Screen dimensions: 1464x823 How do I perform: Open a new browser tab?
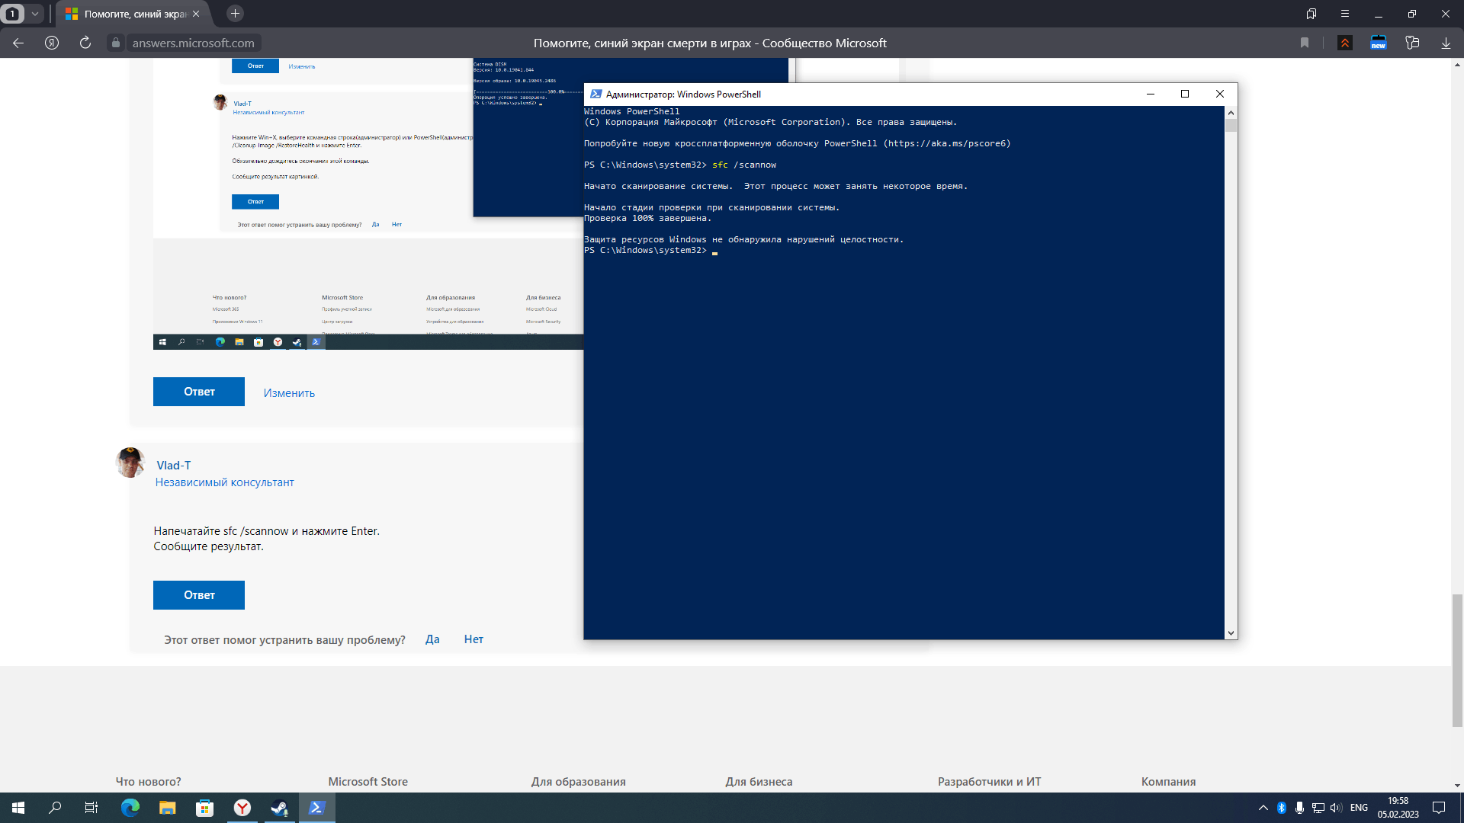(x=235, y=14)
